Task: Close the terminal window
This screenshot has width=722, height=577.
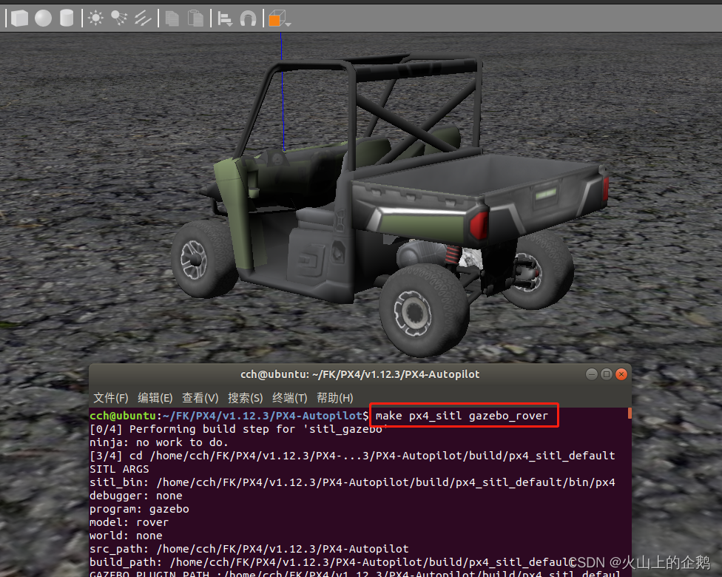Action: tap(621, 374)
